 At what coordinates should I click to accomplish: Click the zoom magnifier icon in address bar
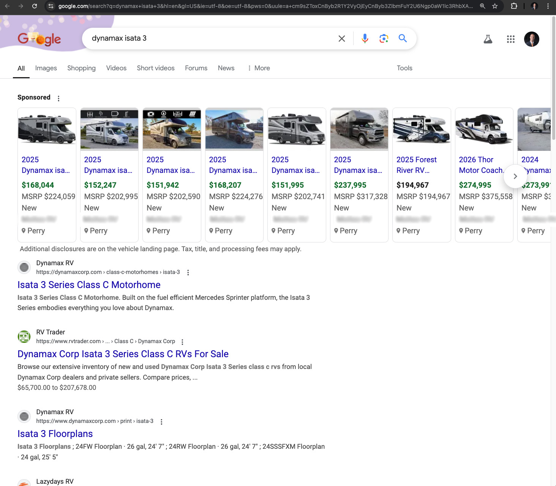point(482,6)
